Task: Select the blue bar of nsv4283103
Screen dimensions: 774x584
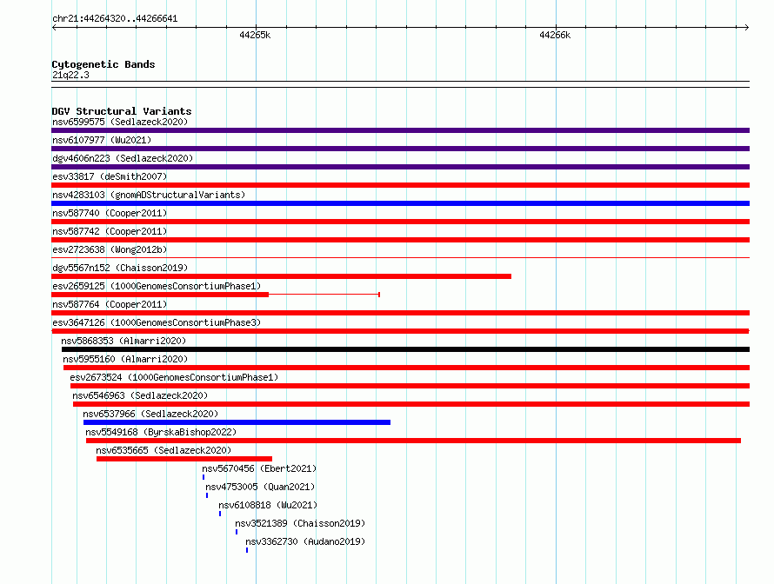Action: pyautogui.click(x=400, y=203)
